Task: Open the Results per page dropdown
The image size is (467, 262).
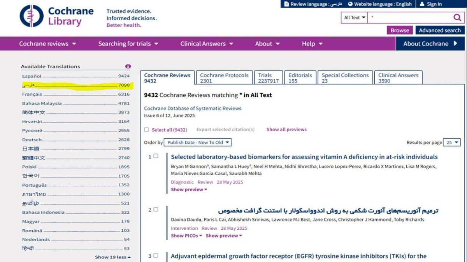Action: pos(452,142)
